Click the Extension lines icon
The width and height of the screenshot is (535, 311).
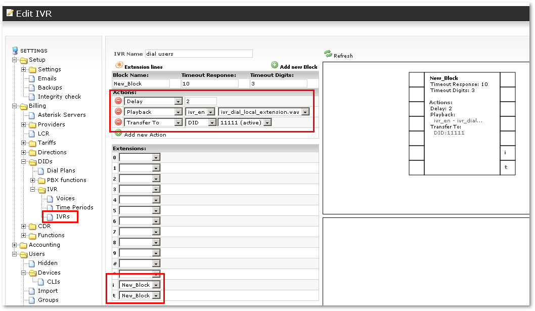(x=119, y=65)
